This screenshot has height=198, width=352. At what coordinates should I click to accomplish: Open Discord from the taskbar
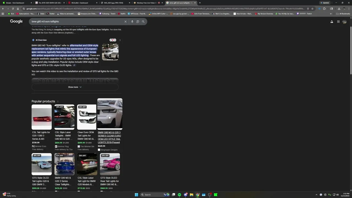point(186,195)
